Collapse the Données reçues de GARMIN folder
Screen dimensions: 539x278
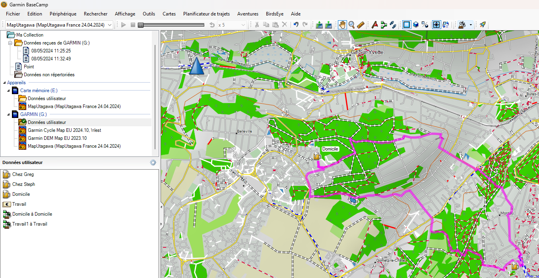point(11,43)
